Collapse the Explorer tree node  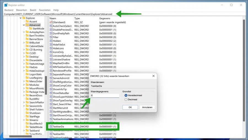click(x=21, y=18)
